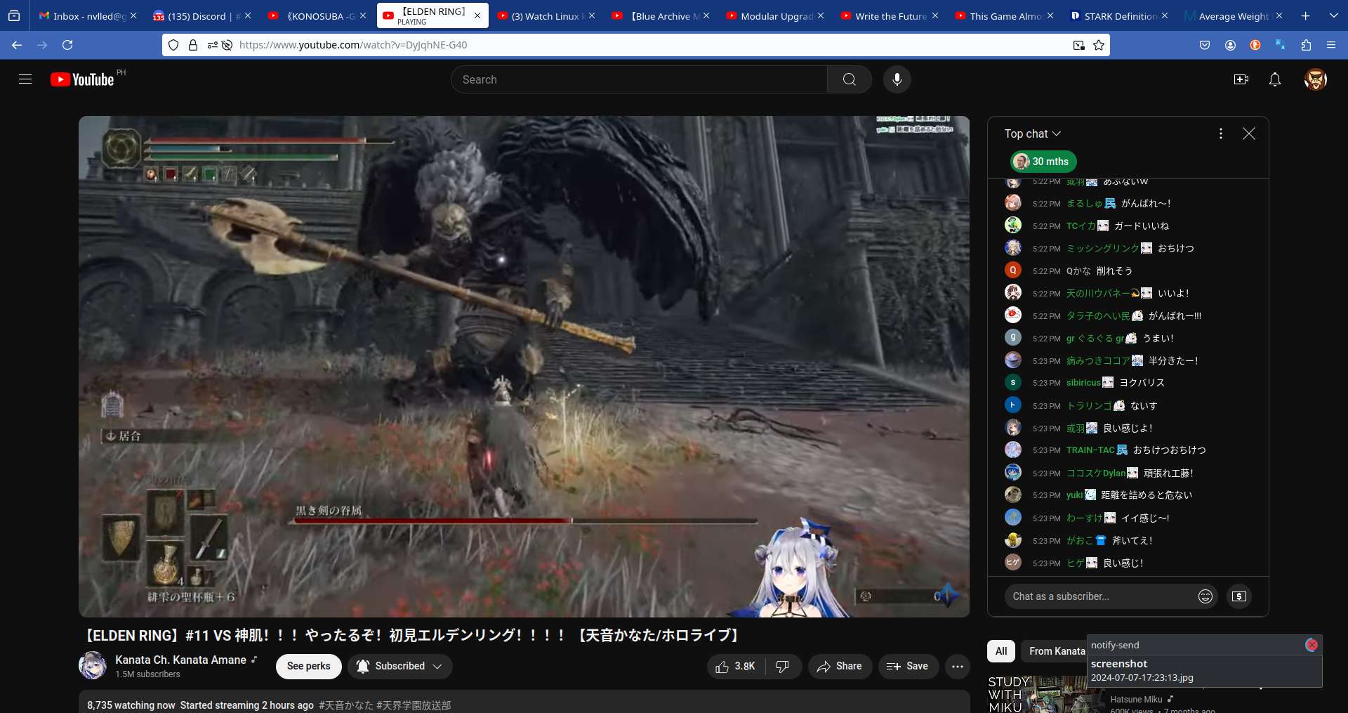Open workspaces icon left of tabs

pos(14,15)
